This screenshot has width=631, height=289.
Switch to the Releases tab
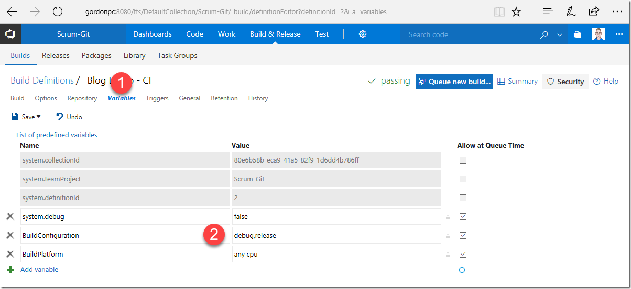point(56,55)
